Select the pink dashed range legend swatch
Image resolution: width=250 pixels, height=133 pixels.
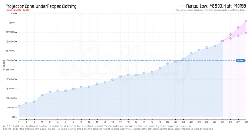[182, 6]
